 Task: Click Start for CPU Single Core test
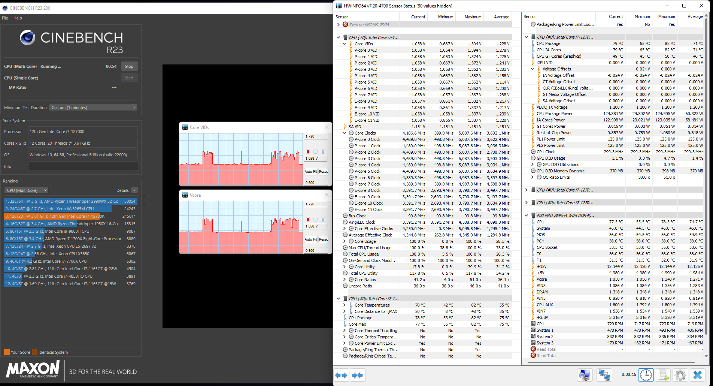tap(129, 78)
